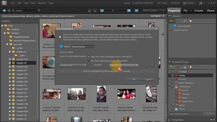Check the Destinations tag box
Image resolution: width=217 pixels, height=122 pixels.
pos(173,87)
